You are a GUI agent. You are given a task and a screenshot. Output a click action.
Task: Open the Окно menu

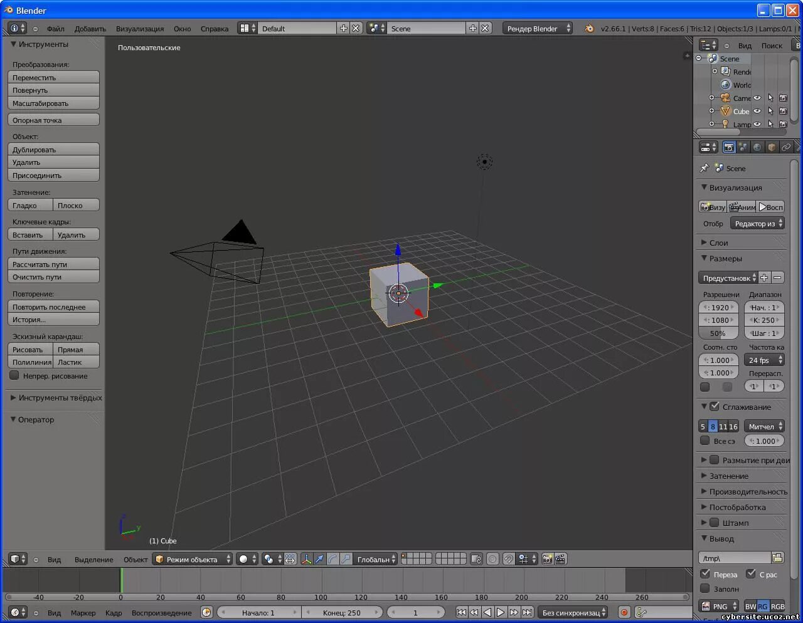point(183,28)
